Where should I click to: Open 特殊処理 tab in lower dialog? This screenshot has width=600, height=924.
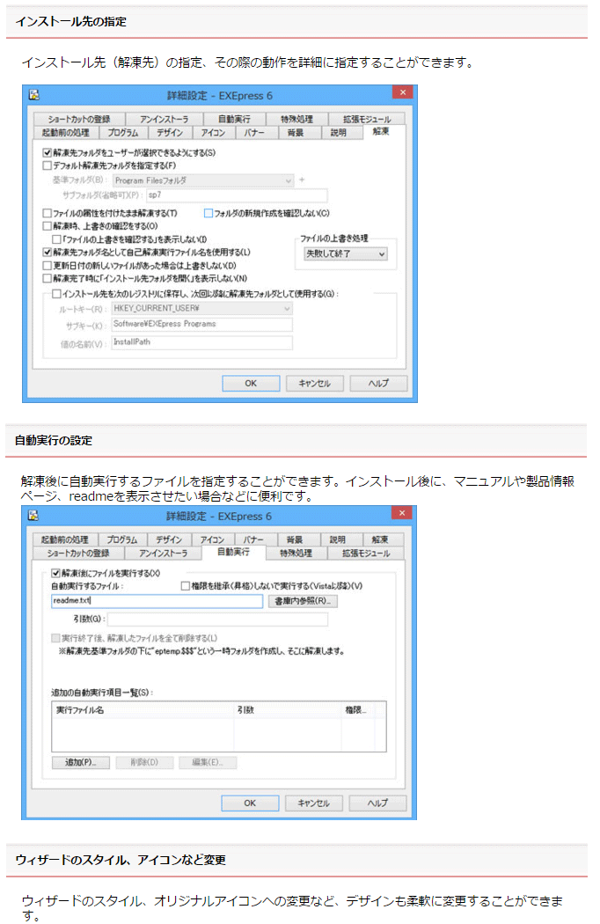[296, 553]
